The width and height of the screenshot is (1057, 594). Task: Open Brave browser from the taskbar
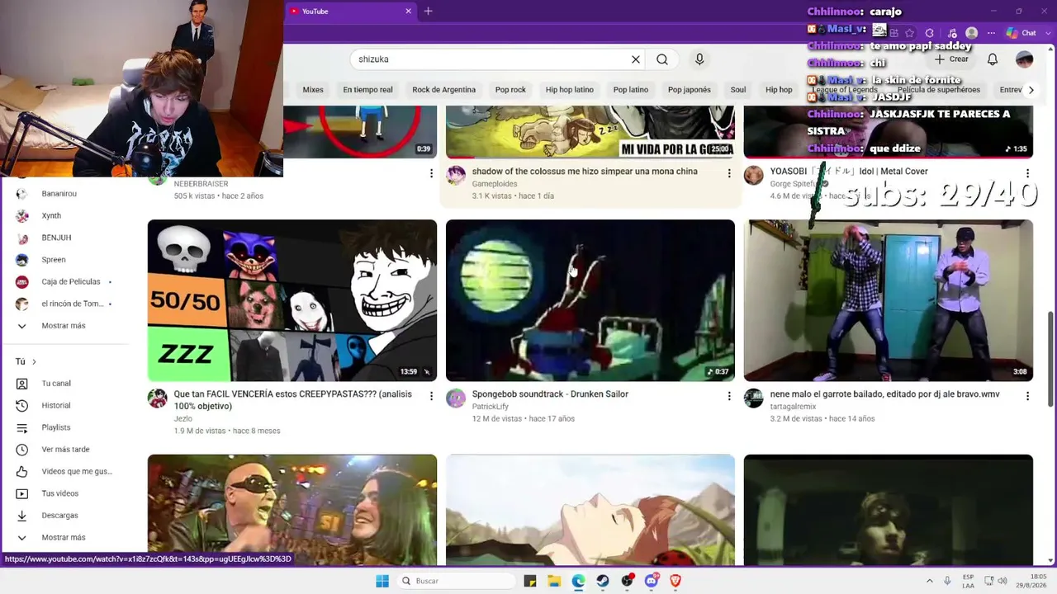(x=675, y=581)
